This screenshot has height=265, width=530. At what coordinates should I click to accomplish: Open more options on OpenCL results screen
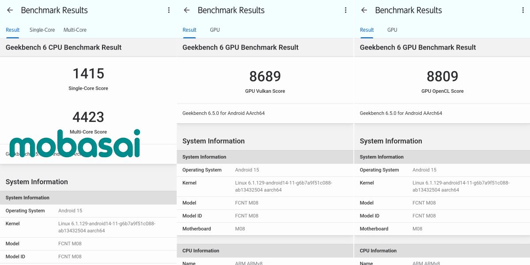(x=523, y=10)
